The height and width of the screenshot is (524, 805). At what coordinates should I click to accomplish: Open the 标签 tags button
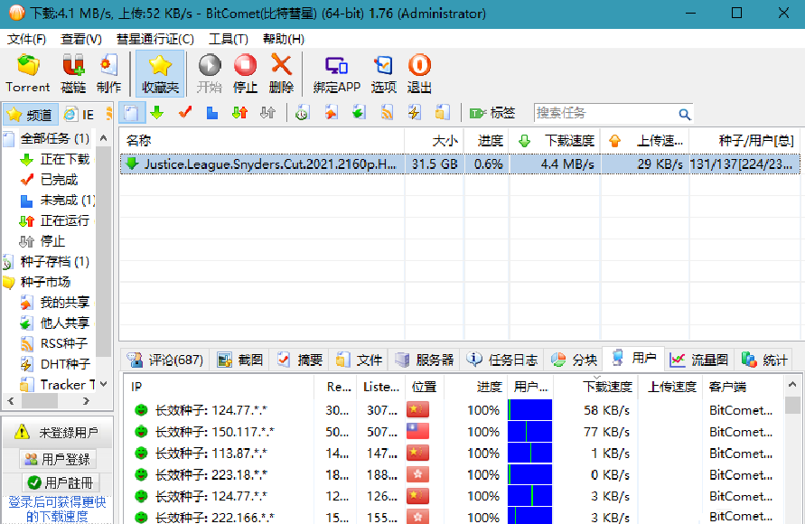491,112
